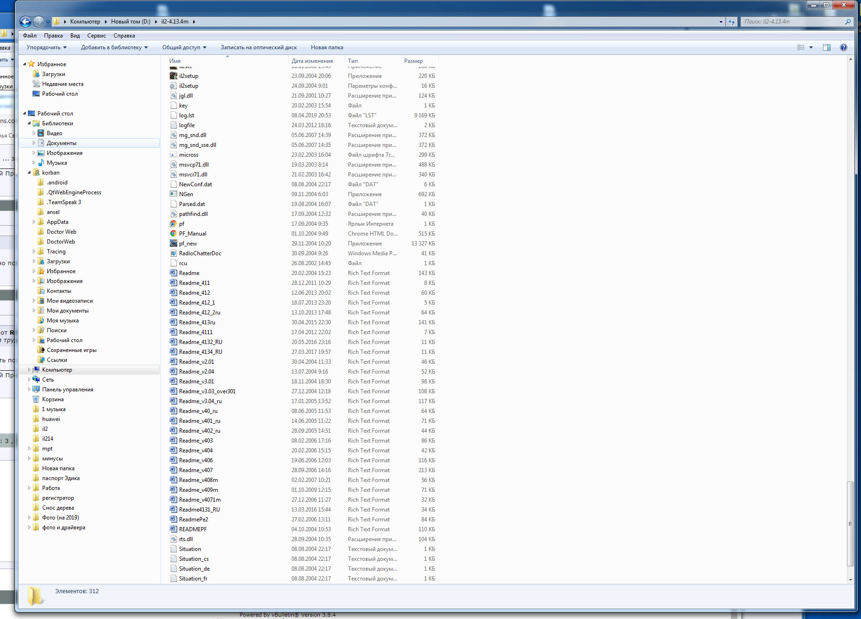
Task: Open the Упорядочить dropdown
Action: (x=46, y=47)
